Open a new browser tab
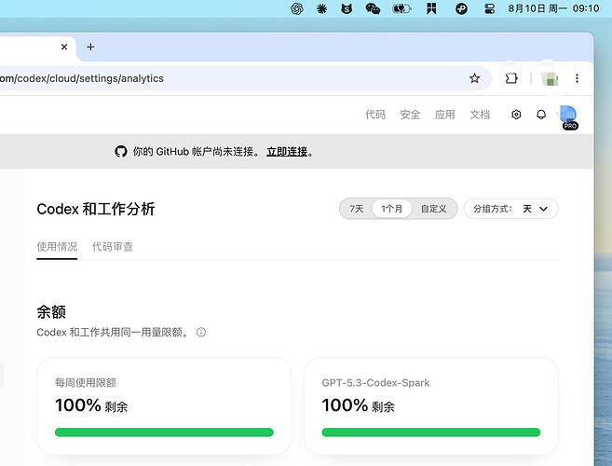 coord(90,47)
